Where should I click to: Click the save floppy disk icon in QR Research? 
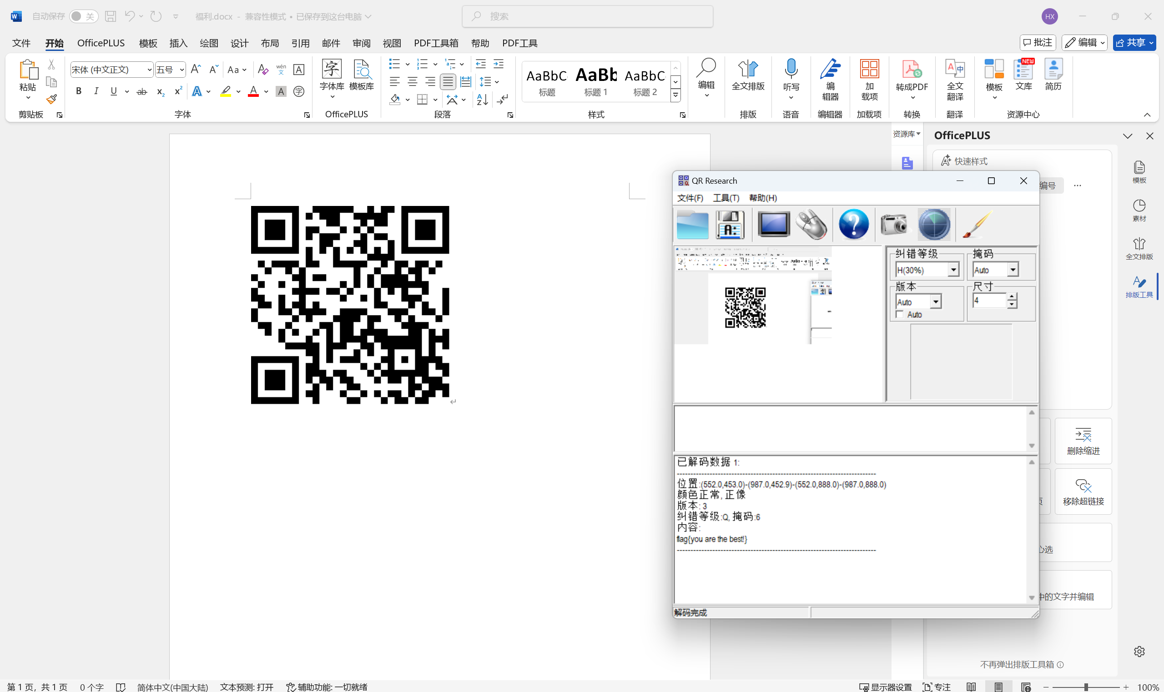click(730, 225)
